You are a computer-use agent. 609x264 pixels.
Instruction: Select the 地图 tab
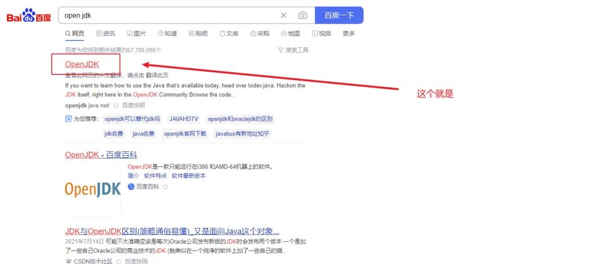click(x=290, y=34)
